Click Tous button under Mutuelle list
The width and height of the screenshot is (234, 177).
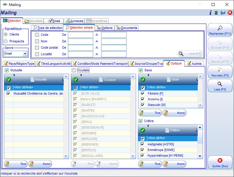tap(16, 164)
